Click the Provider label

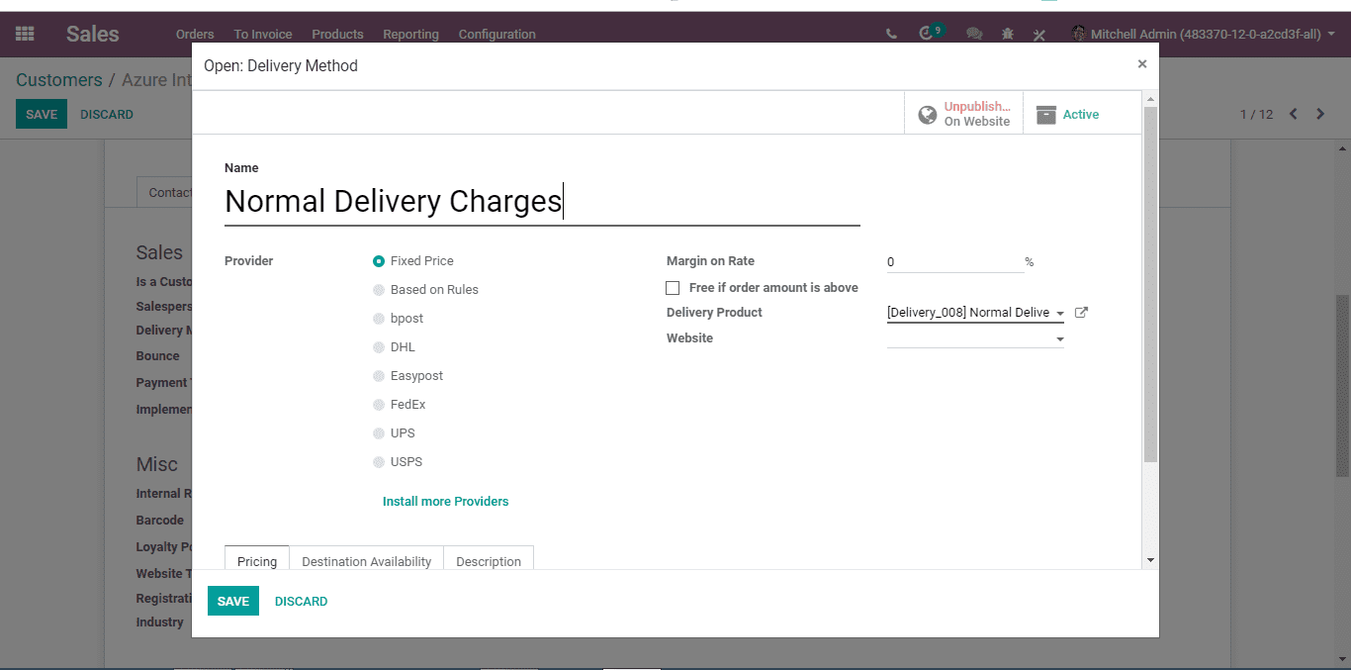[x=249, y=261]
